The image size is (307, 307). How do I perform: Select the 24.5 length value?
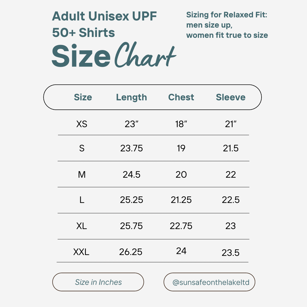(131, 174)
